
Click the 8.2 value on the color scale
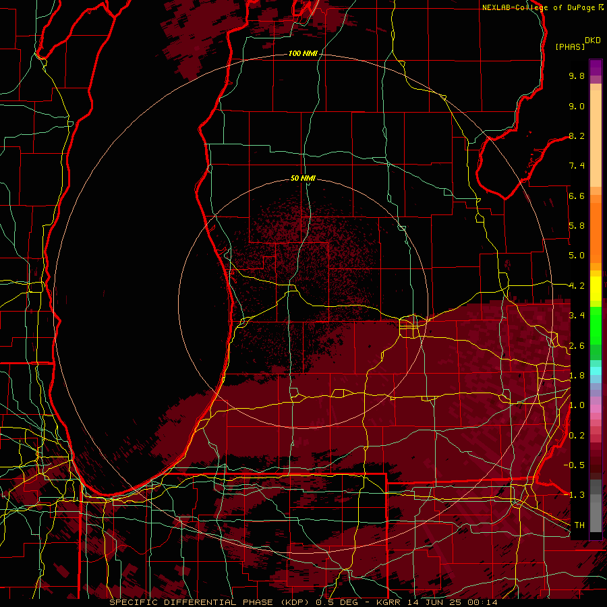tap(577, 136)
